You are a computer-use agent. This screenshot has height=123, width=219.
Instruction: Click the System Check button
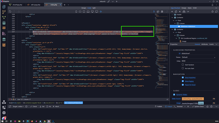point(198,106)
